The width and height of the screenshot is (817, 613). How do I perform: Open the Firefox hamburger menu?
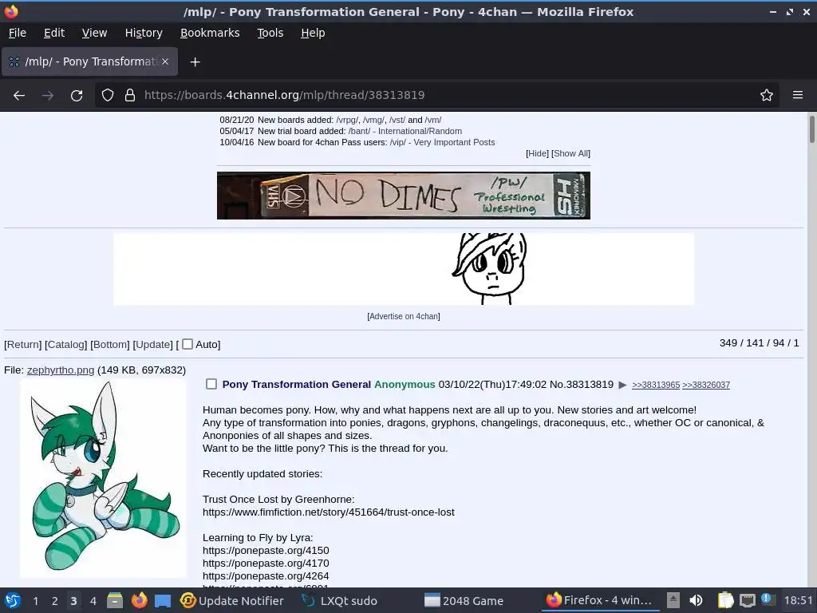(797, 95)
